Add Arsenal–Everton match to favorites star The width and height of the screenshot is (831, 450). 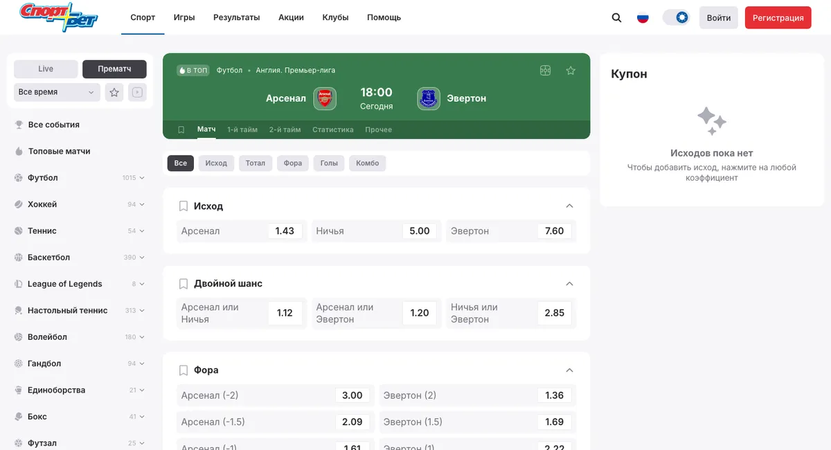(571, 71)
